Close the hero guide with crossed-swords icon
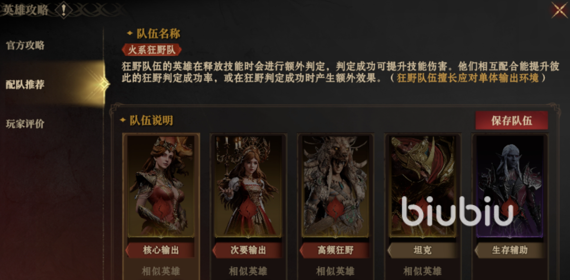This screenshot has width=570, height=280. 560,10
